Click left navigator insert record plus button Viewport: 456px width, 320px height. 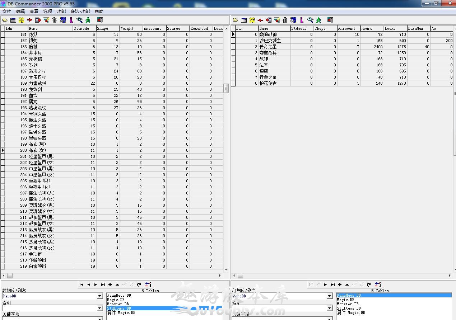(x=110, y=284)
